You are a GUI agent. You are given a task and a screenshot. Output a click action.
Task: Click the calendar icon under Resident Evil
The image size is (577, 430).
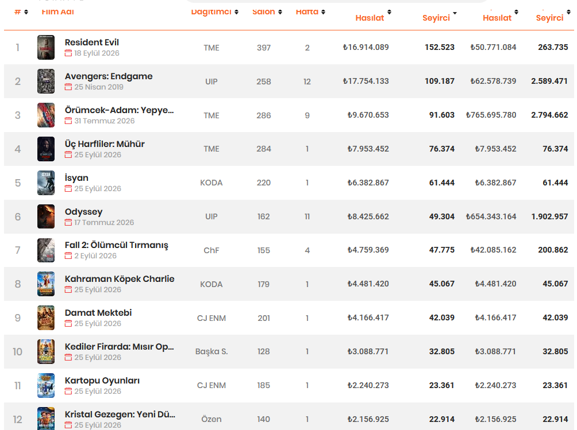[68, 53]
